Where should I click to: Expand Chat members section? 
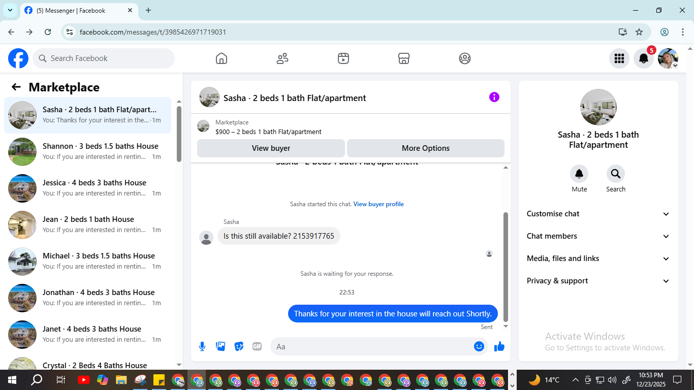click(x=598, y=236)
